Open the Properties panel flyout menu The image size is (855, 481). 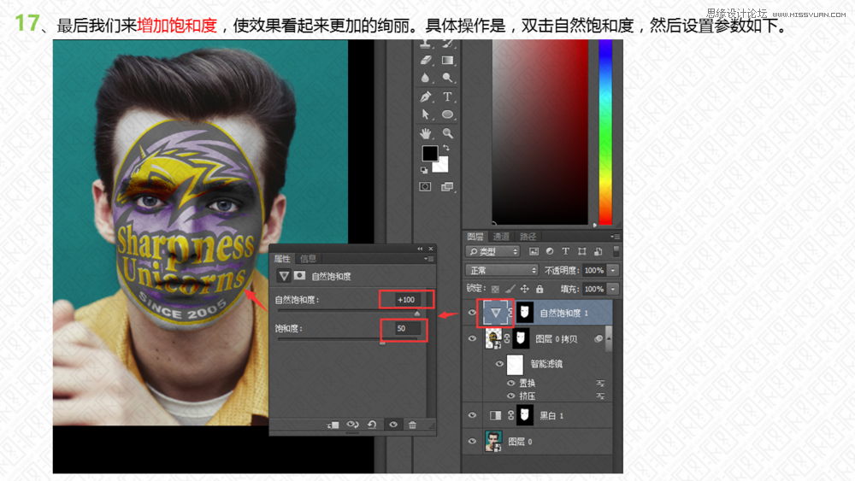(429, 259)
